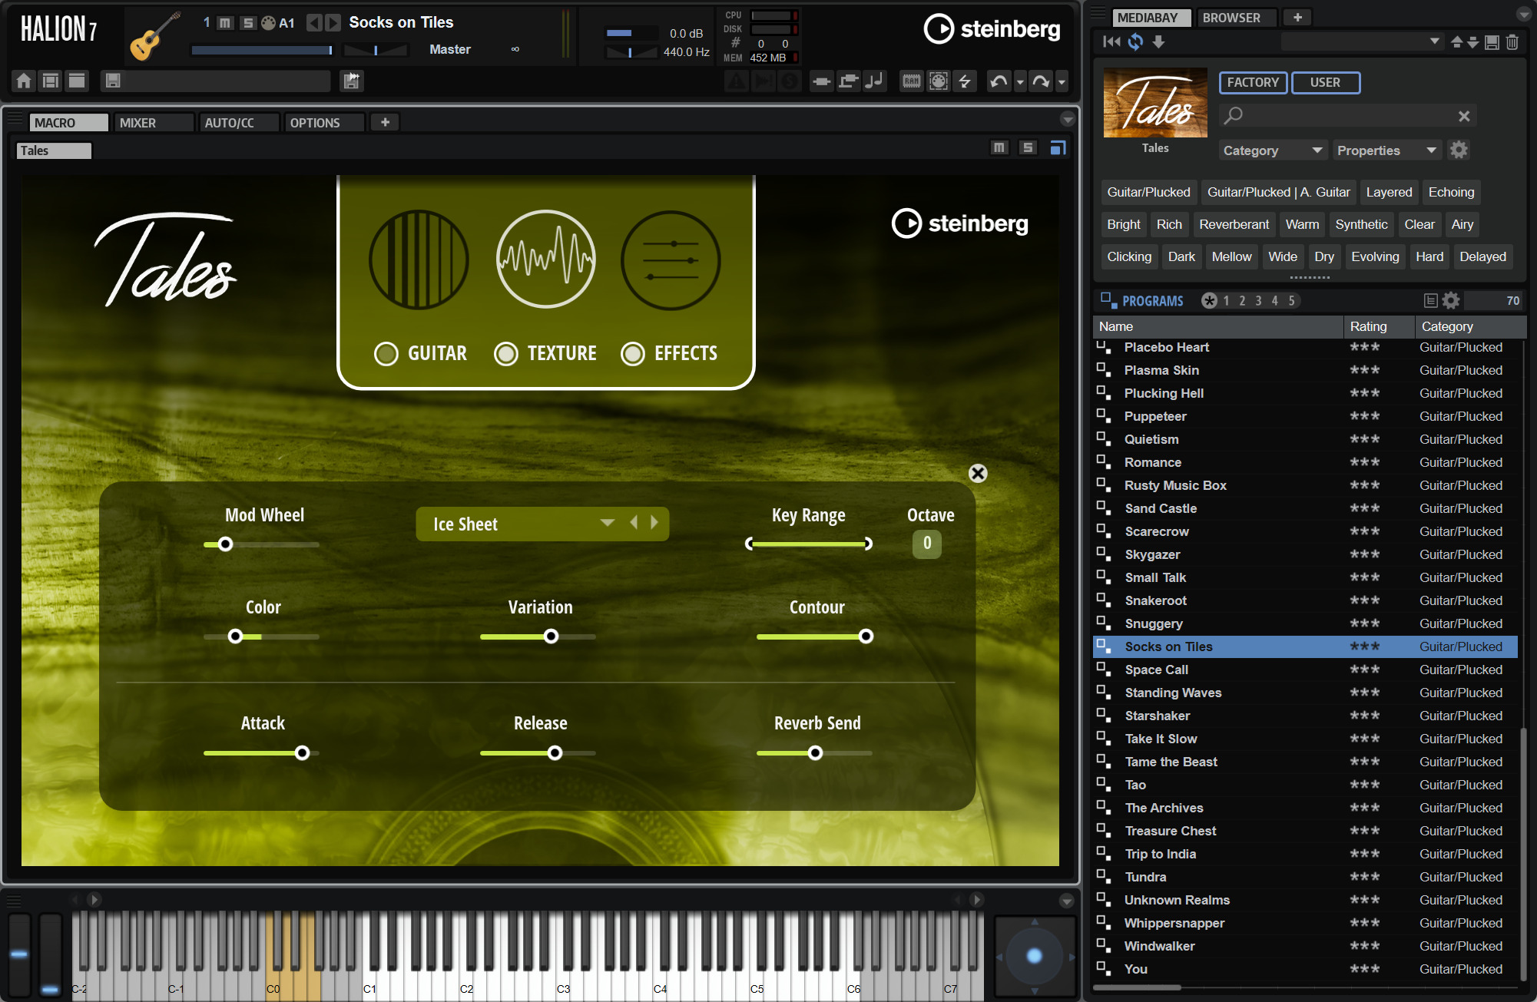Filter by the Reverberant tag
This screenshot has width=1537, height=1002.
pyautogui.click(x=1234, y=224)
